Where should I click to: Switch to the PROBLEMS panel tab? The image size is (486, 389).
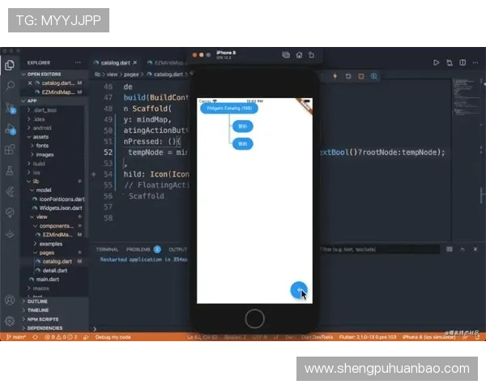click(x=139, y=250)
